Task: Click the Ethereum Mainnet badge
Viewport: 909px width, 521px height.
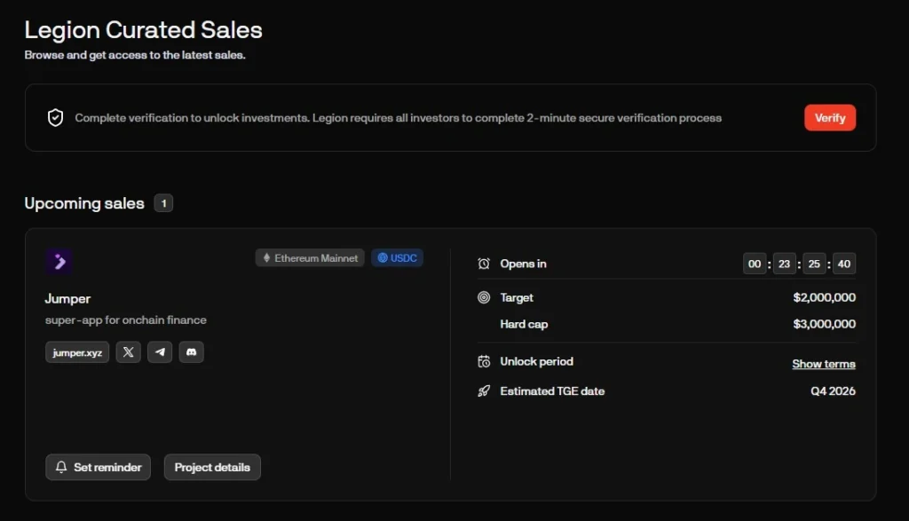Action: [x=310, y=258]
